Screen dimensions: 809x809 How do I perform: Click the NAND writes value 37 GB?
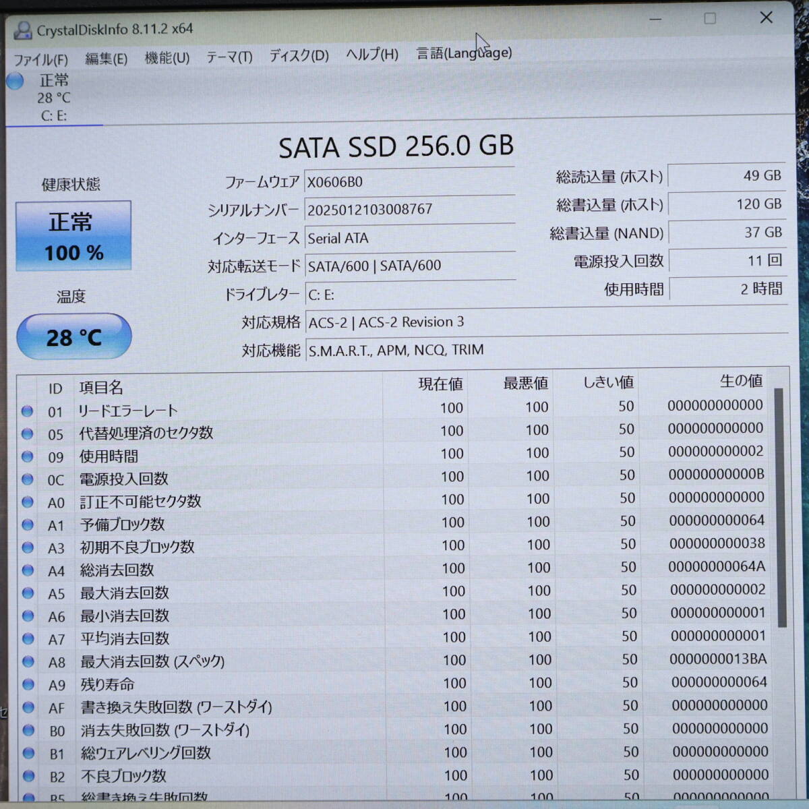coord(727,233)
